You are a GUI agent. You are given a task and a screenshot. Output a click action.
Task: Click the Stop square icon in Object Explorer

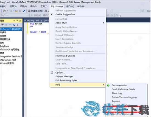[x=6, y=25]
